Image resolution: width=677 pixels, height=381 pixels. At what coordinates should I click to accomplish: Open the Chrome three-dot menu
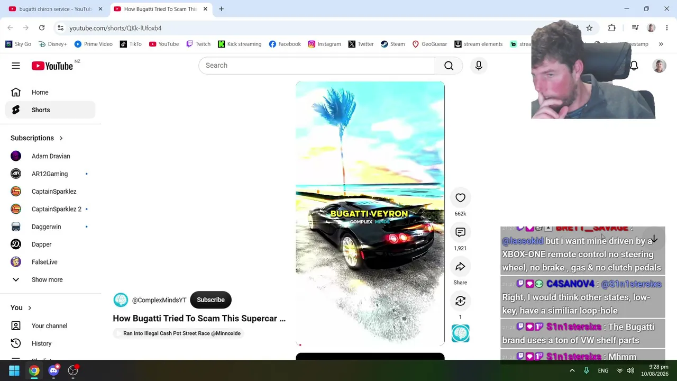(666, 28)
